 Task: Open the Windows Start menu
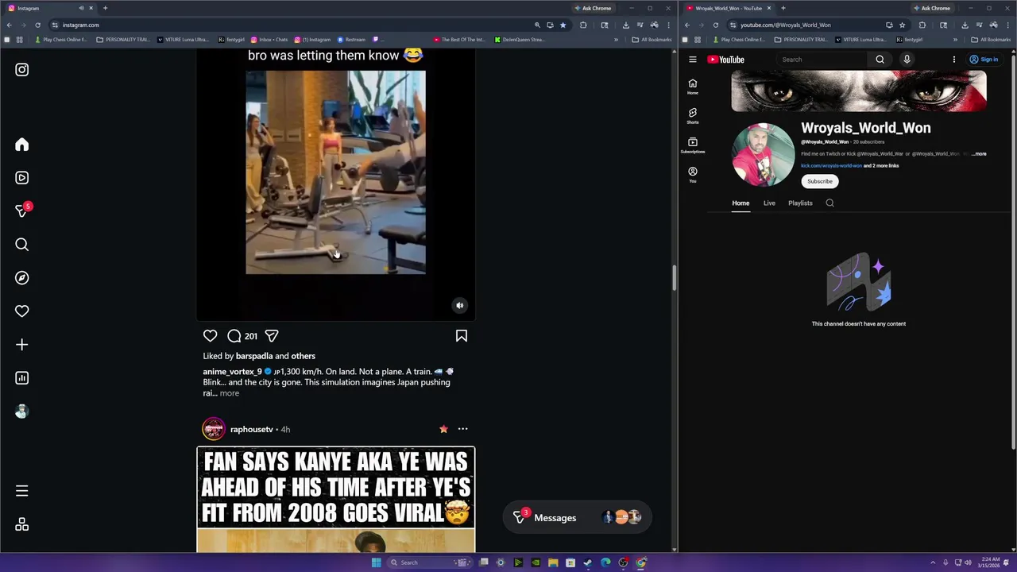(376, 562)
